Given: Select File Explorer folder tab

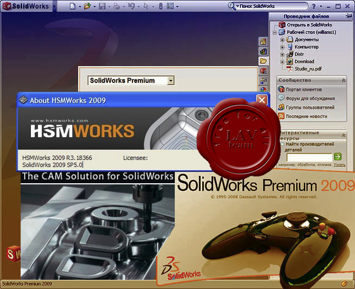Looking at the screenshot, I should (263, 61).
